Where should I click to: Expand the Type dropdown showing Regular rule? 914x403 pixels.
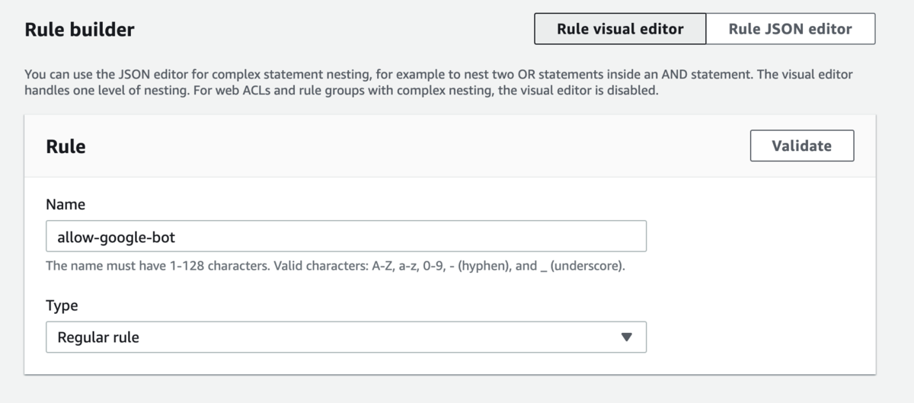[x=346, y=337]
